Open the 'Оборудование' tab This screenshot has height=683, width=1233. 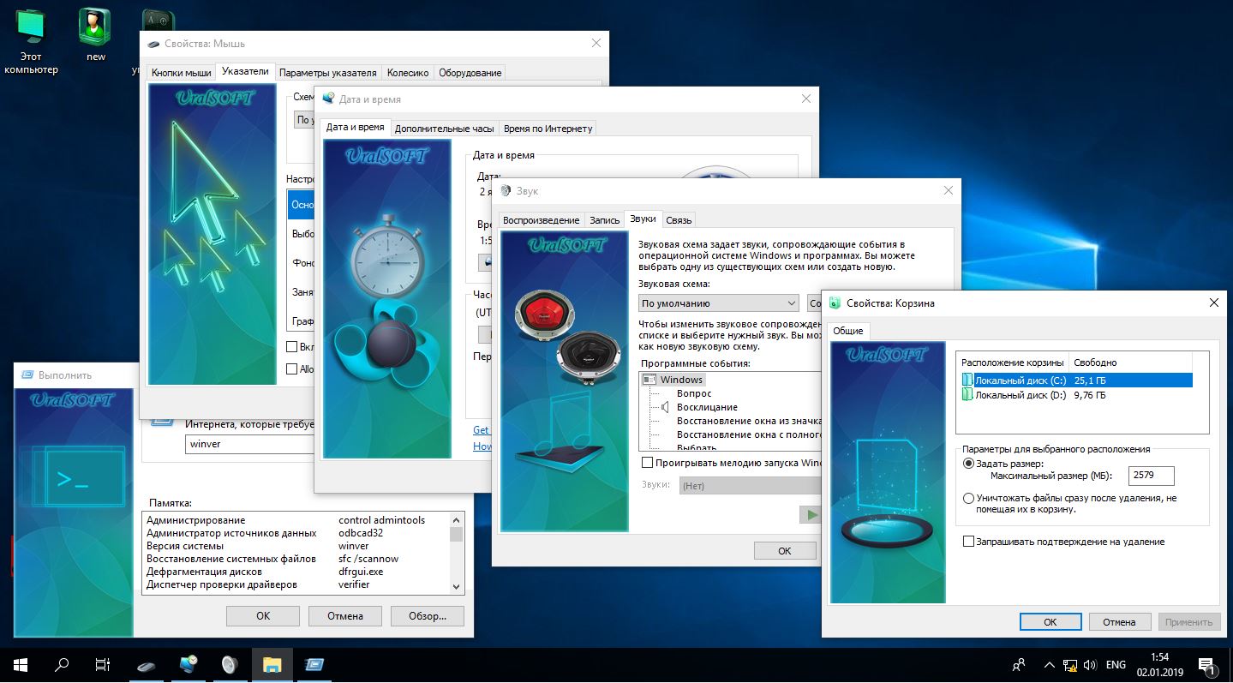(x=470, y=73)
